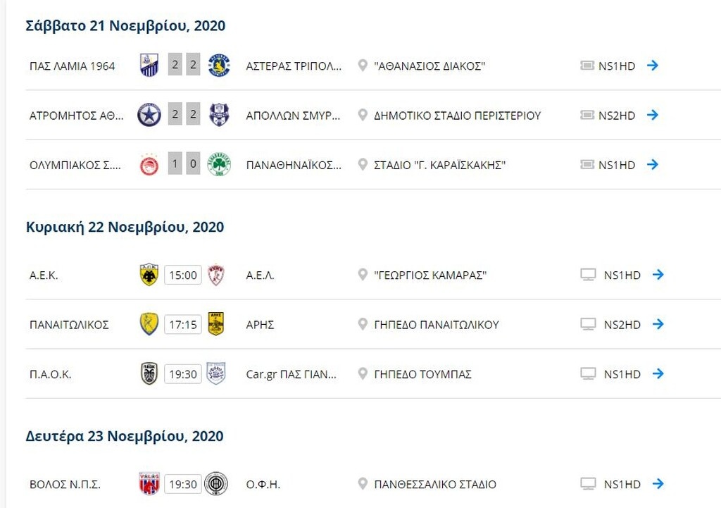Select the 15:00 kickoff time for Α.Ε.Κ. match

click(x=182, y=275)
